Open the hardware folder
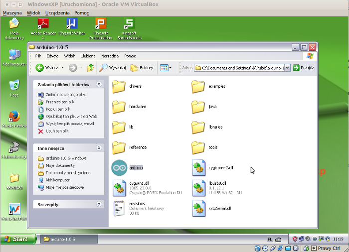Image resolution: width=349 pixels, height=252 pixels. click(x=119, y=107)
